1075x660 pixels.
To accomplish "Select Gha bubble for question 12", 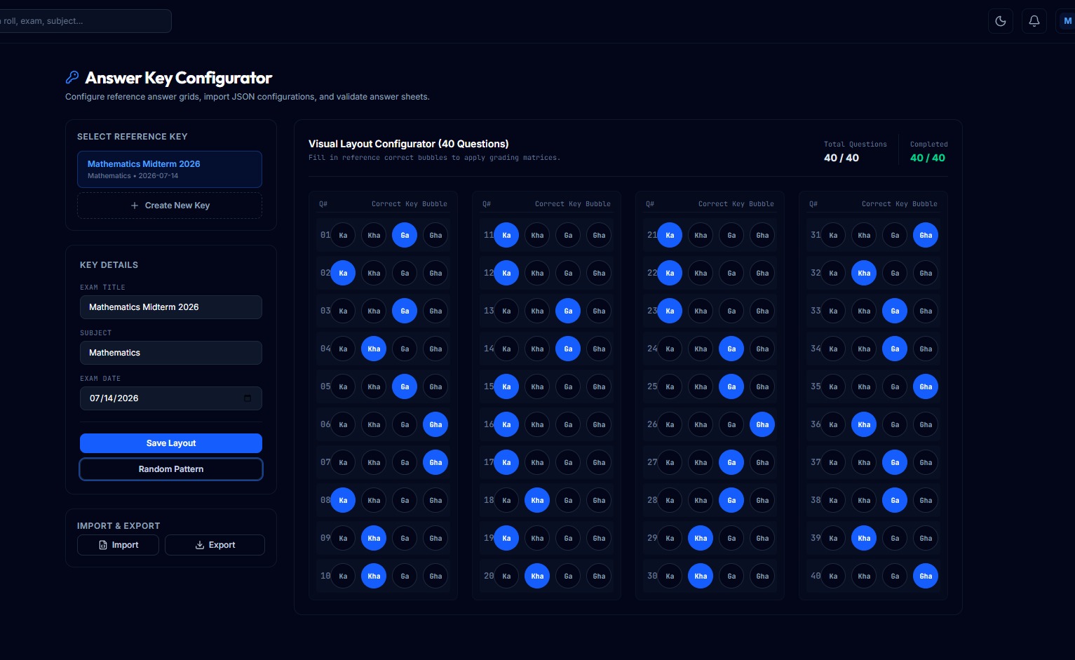I will (599, 273).
